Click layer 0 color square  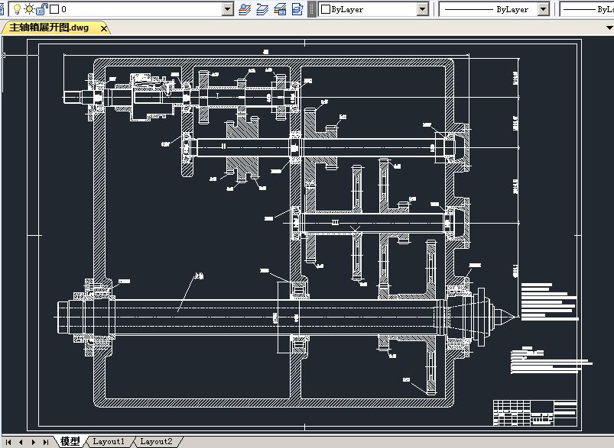[x=54, y=9]
